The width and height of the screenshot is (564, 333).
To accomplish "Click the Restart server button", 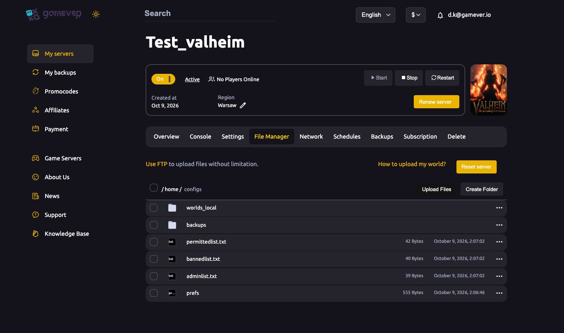I will click(x=442, y=78).
